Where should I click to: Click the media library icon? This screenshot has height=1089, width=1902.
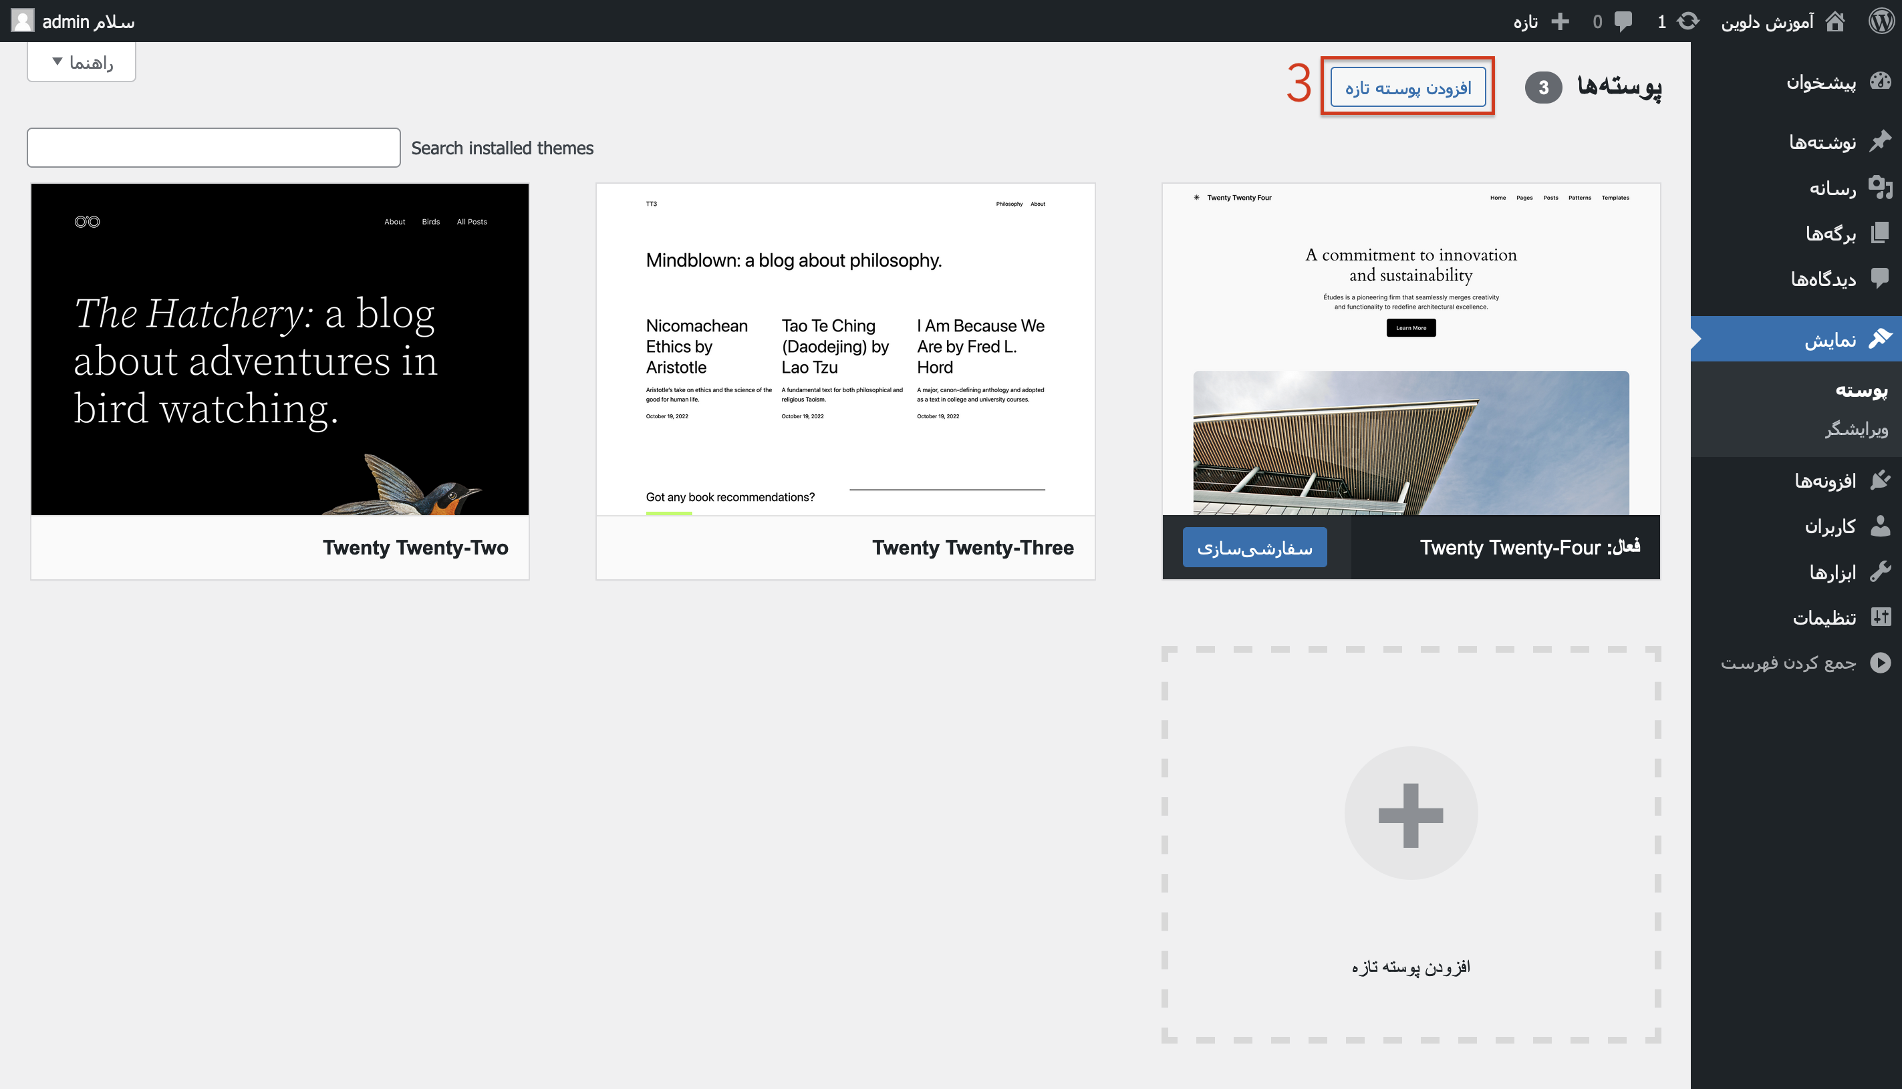[x=1879, y=187]
